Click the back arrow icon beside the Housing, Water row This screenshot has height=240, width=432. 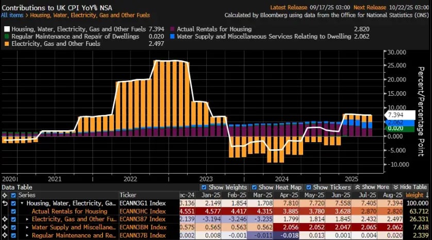pyautogui.click(x=5, y=203)
